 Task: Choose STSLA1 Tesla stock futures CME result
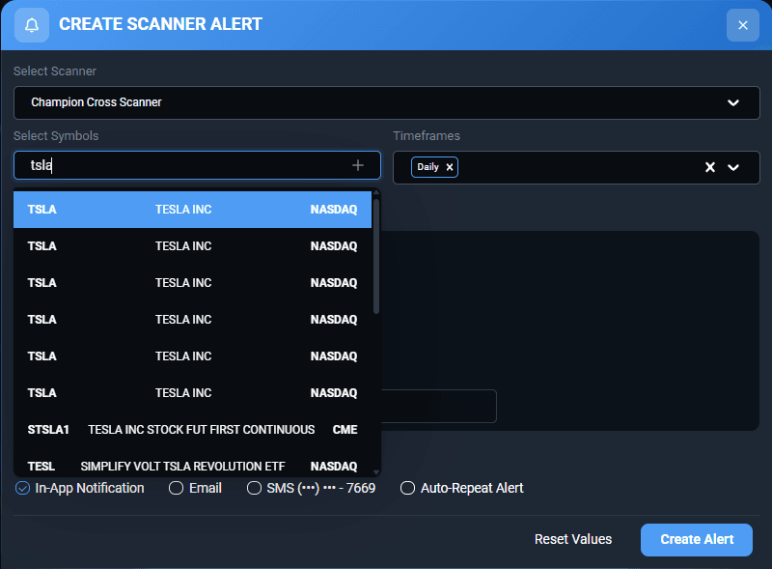[192, 430]
